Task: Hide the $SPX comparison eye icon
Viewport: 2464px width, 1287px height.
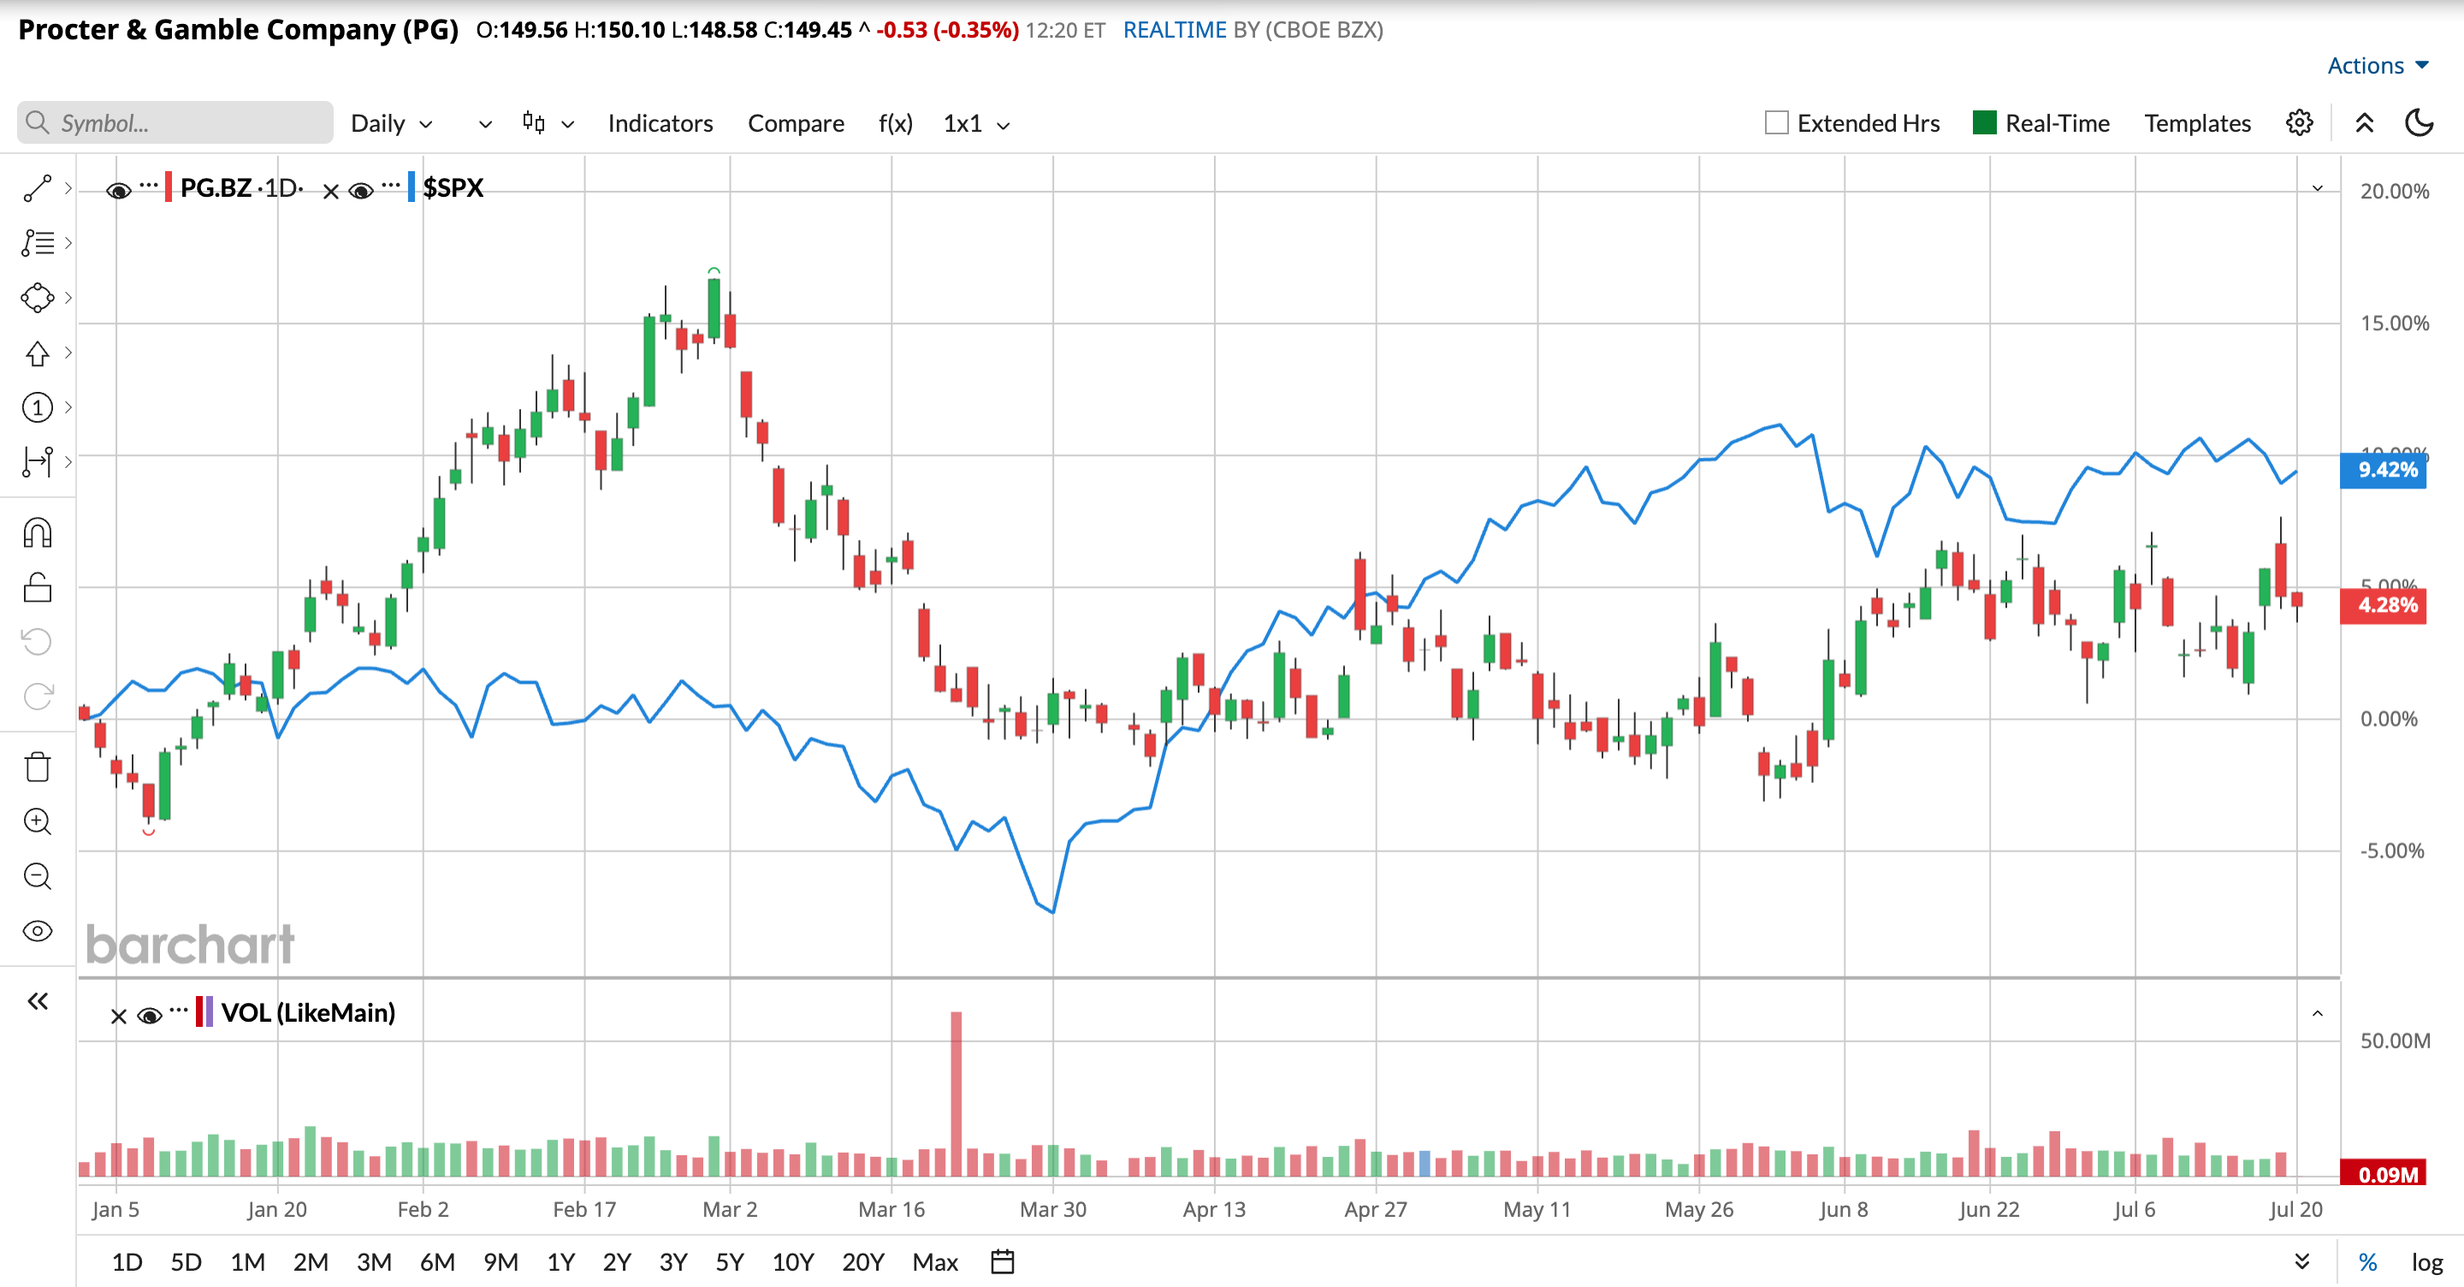Action: point(360,191)
